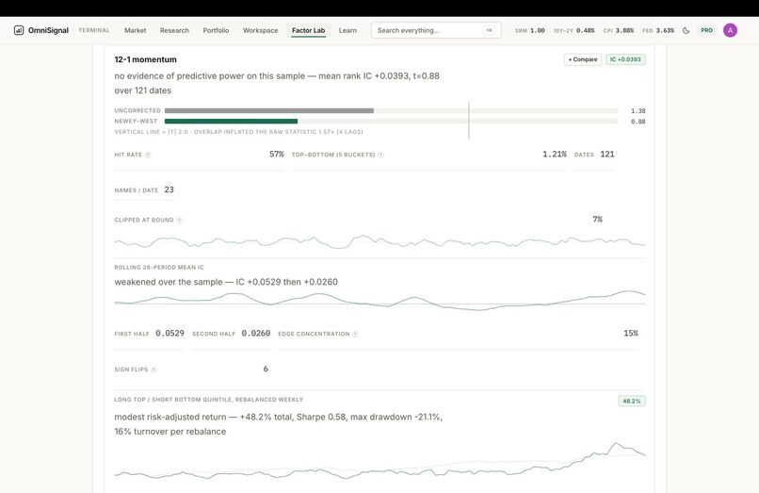Click the search shortcut key hint

click(x=489, y=30)
